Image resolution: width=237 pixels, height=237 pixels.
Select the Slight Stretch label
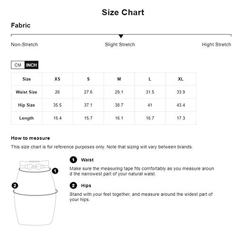point(120,45)
